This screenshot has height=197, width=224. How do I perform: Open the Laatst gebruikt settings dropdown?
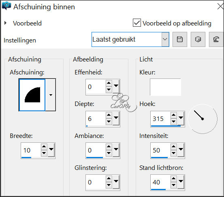pyautogui.click(x=165, y=39)
